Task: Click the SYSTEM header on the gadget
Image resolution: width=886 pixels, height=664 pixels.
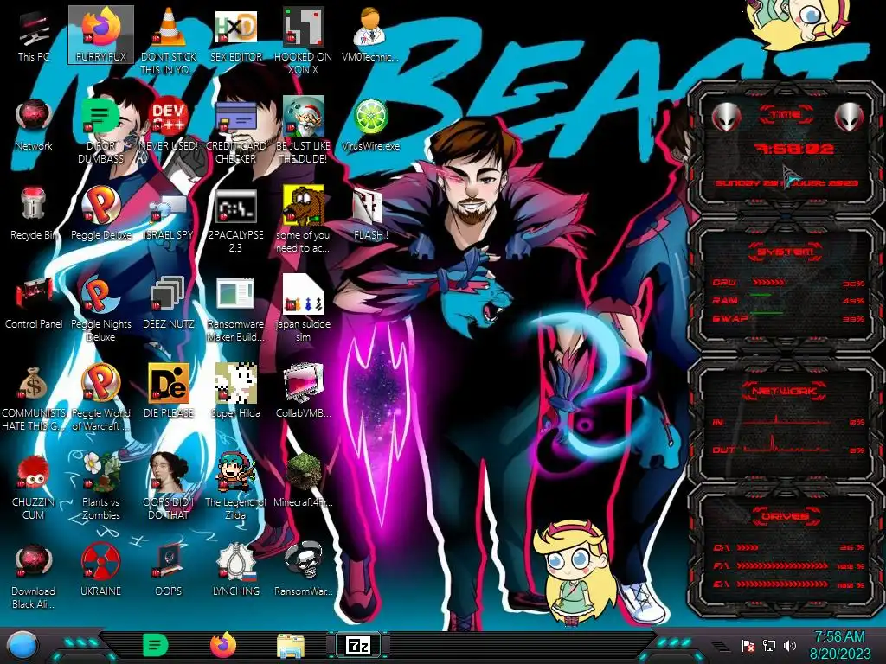Action: coord(785,252)
